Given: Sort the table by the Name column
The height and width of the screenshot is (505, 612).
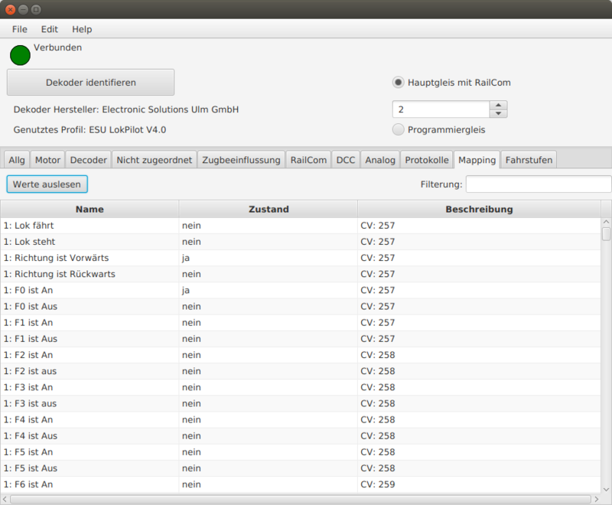Looking at the screenshot, I should point(90,209).
